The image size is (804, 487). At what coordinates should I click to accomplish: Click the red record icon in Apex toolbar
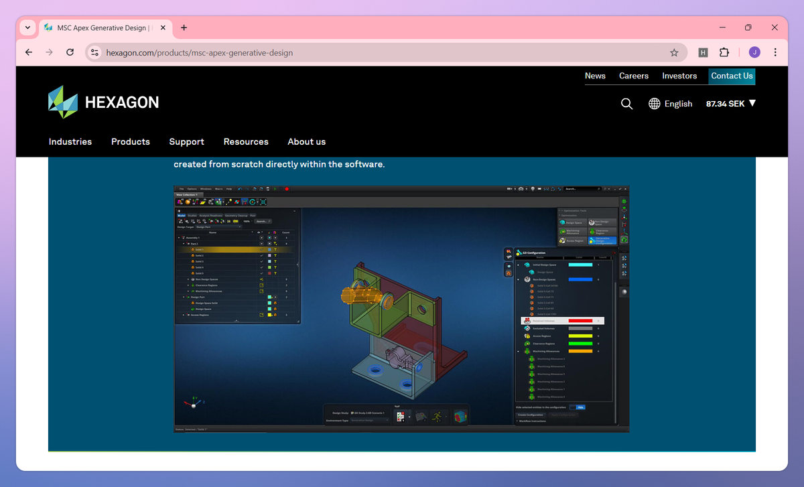287,189
